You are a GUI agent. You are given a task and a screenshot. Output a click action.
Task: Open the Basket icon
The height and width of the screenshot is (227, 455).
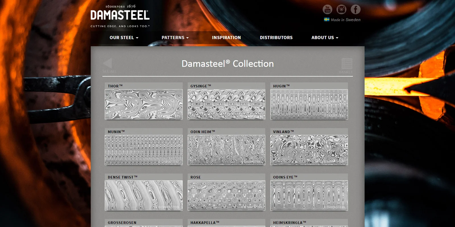point(347,64)
